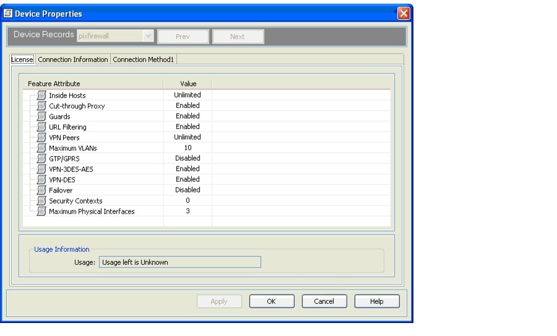The height and width of the screenshot is (336, 557).
Task: Click the Device Properties title bar icon
Action: coord(8,14)
